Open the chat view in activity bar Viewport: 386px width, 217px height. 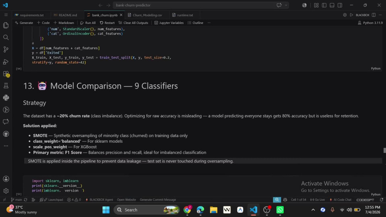6,122
